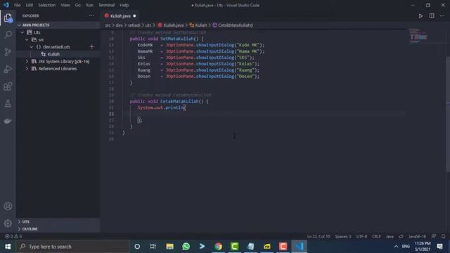Open File Explorer from taskbar
450x253 pixels.
(169, 247)
